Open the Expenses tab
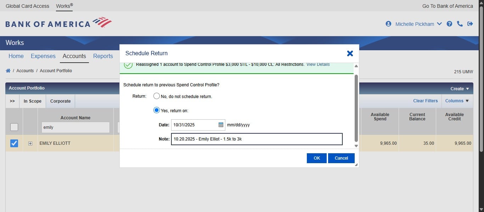Image resolution: width=484 pixels, height=212 pixels. pos(43,56)
